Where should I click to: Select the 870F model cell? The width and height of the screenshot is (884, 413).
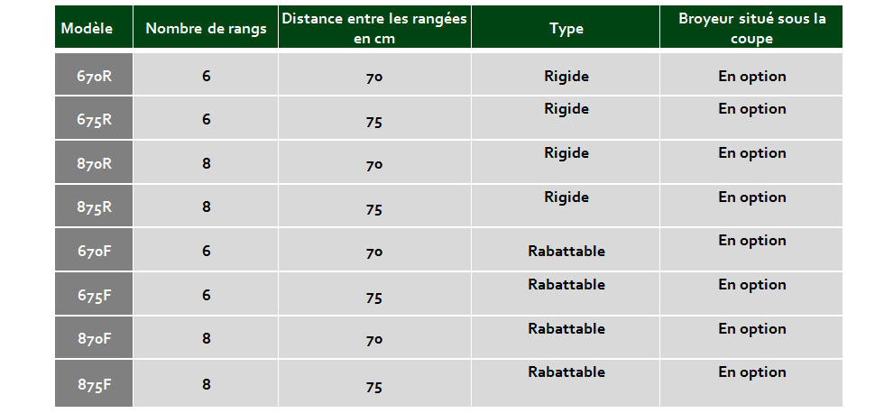94,337
